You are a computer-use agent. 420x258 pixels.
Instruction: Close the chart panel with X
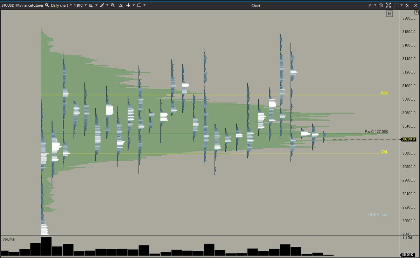point(415,6)
